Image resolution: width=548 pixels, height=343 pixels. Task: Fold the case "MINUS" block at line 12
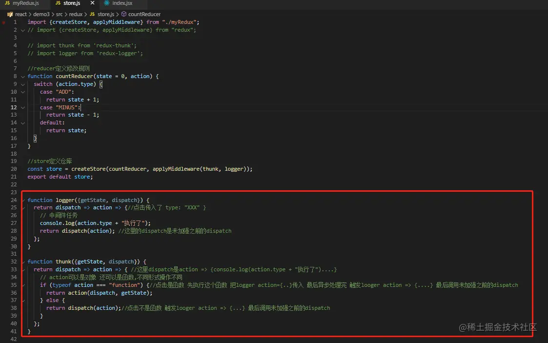click(23, 107)
